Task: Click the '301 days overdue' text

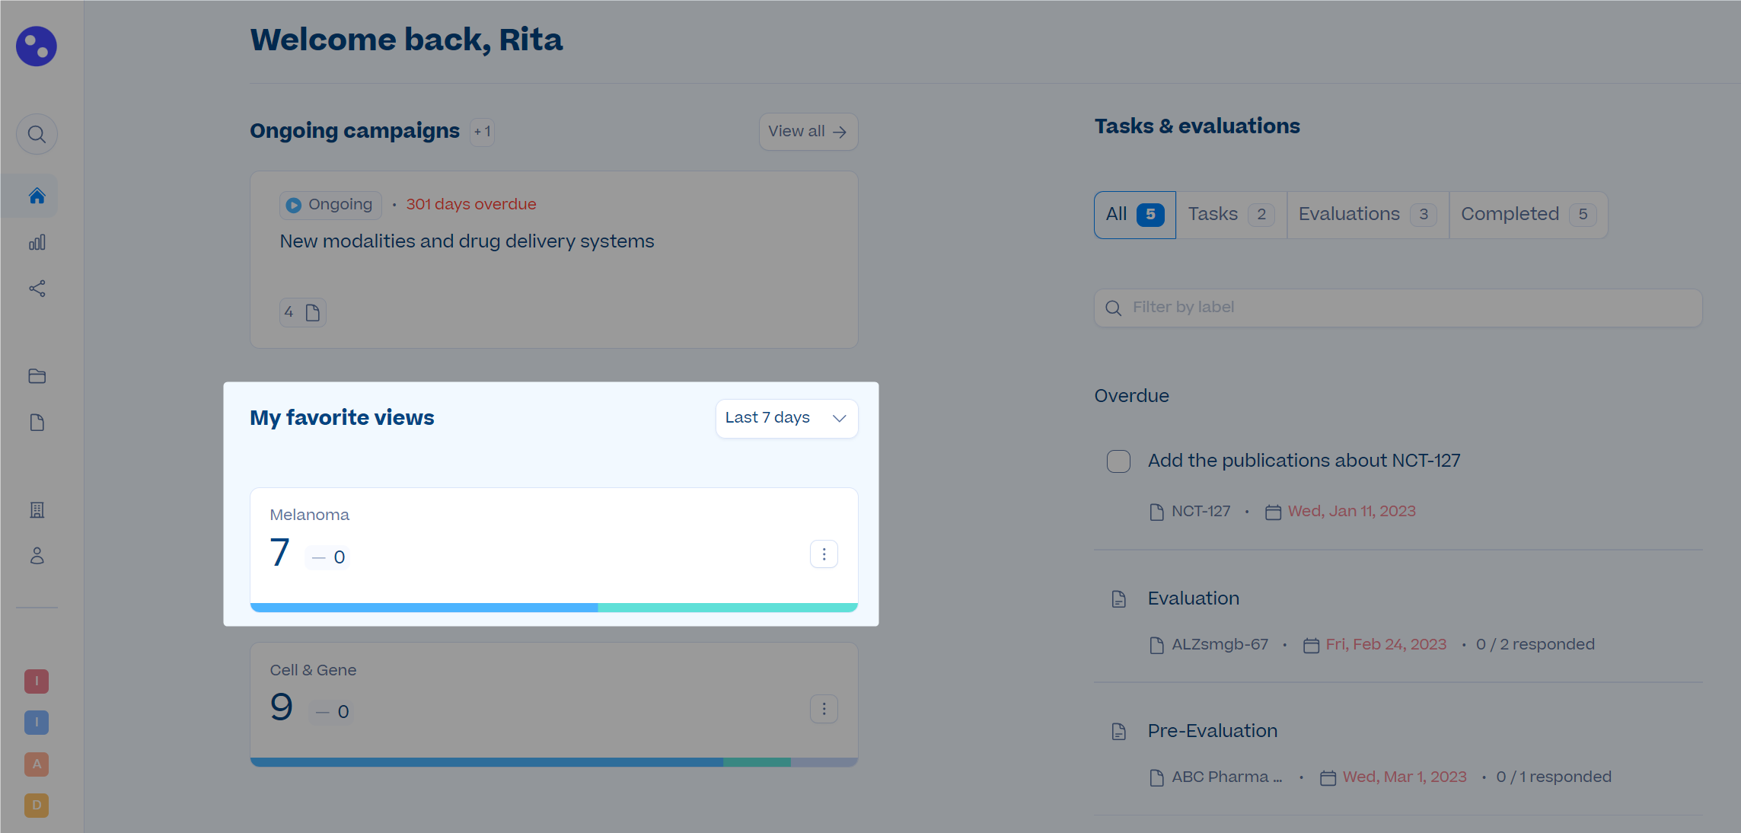Action: [470, 204]
